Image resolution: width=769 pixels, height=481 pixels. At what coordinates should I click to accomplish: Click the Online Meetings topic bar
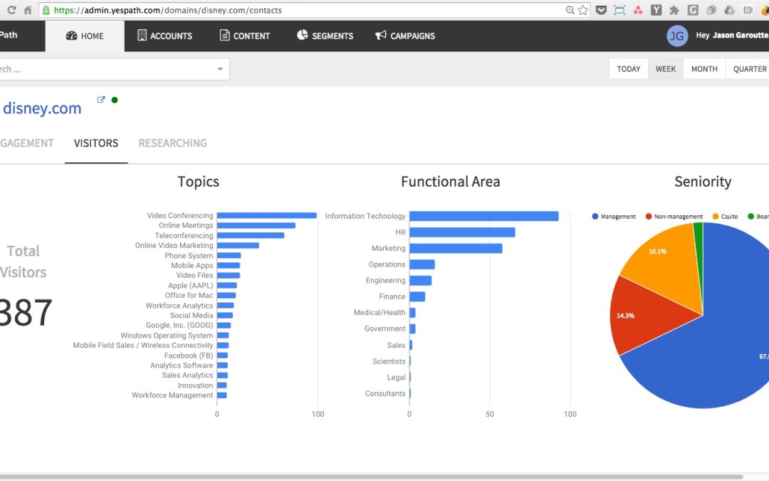256,225
